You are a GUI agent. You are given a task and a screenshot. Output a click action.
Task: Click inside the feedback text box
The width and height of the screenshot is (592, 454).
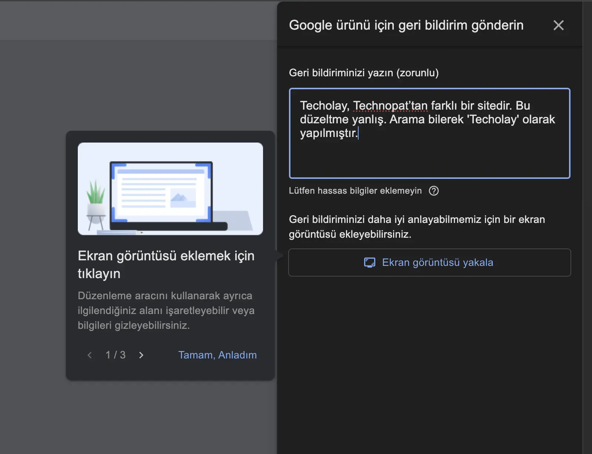click(x=429, y=133)
